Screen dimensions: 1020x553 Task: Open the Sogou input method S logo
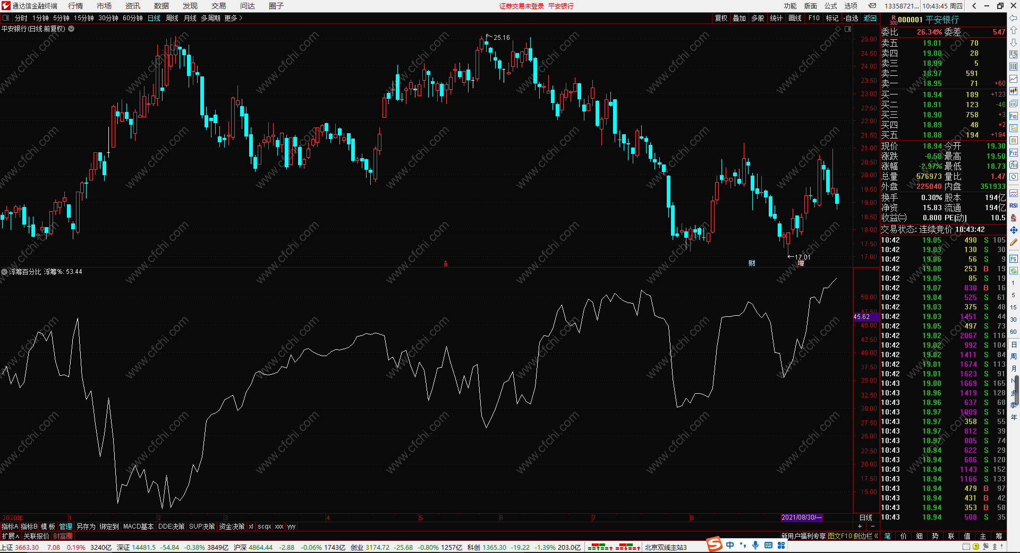715,545
